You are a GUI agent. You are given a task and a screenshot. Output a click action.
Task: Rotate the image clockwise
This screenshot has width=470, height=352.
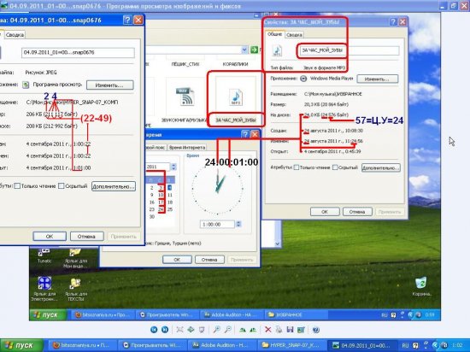click(242, 330)
